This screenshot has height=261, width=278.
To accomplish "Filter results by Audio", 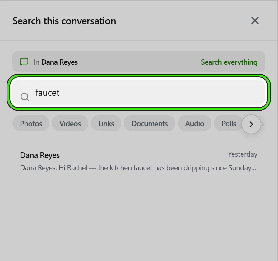I will click(194, 123).
